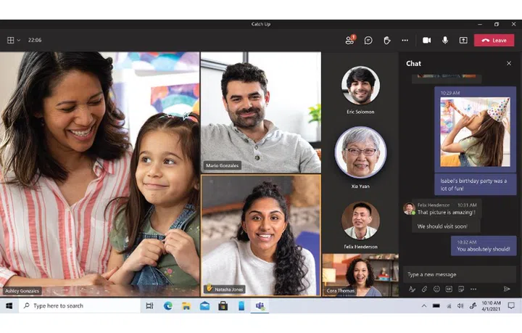Image resolution: width=522 pixels, height=333 pixels.
Task: Share screen with the share content icon
Action: [x=463, y=41]
